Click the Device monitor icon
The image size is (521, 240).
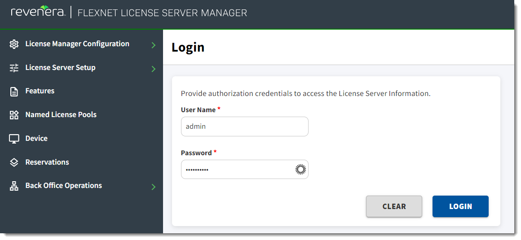[x=14, y=139]
